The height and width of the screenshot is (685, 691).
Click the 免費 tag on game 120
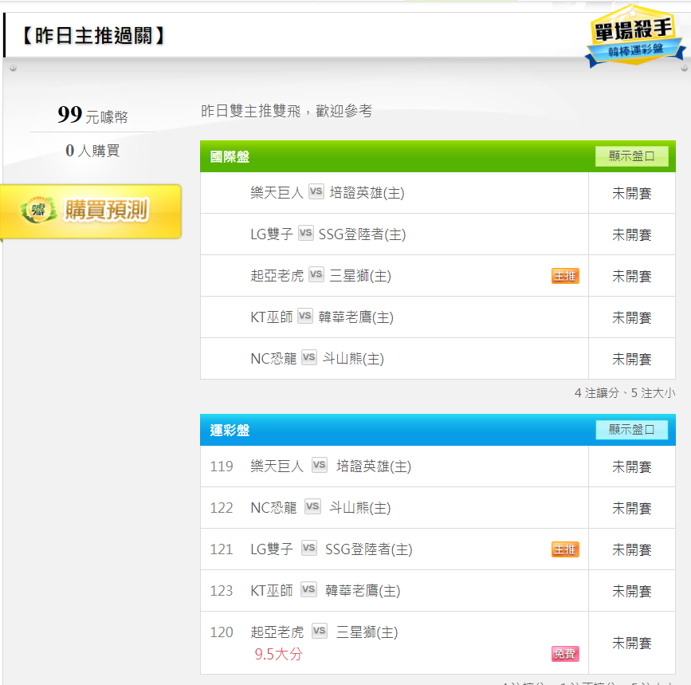click(x=565, y=654)
